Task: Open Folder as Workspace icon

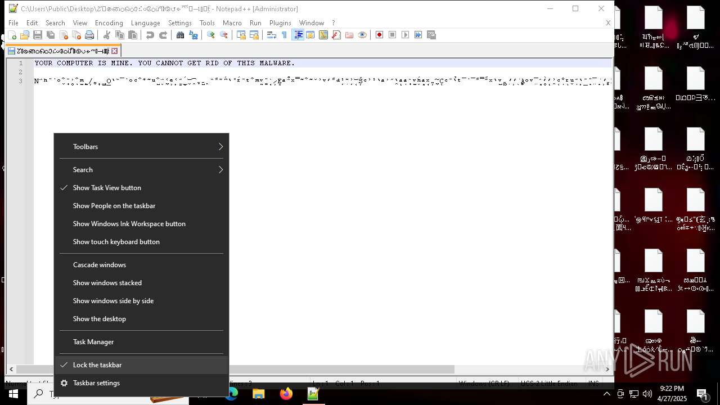Action: 349,35
